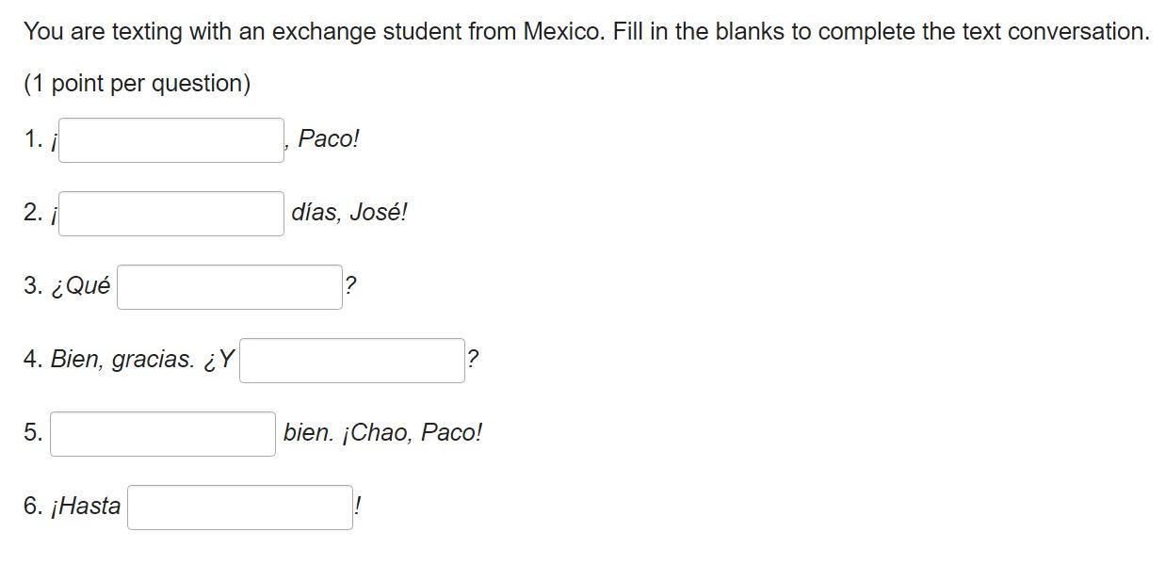Click the question mark after blank 3

[351, 285]
